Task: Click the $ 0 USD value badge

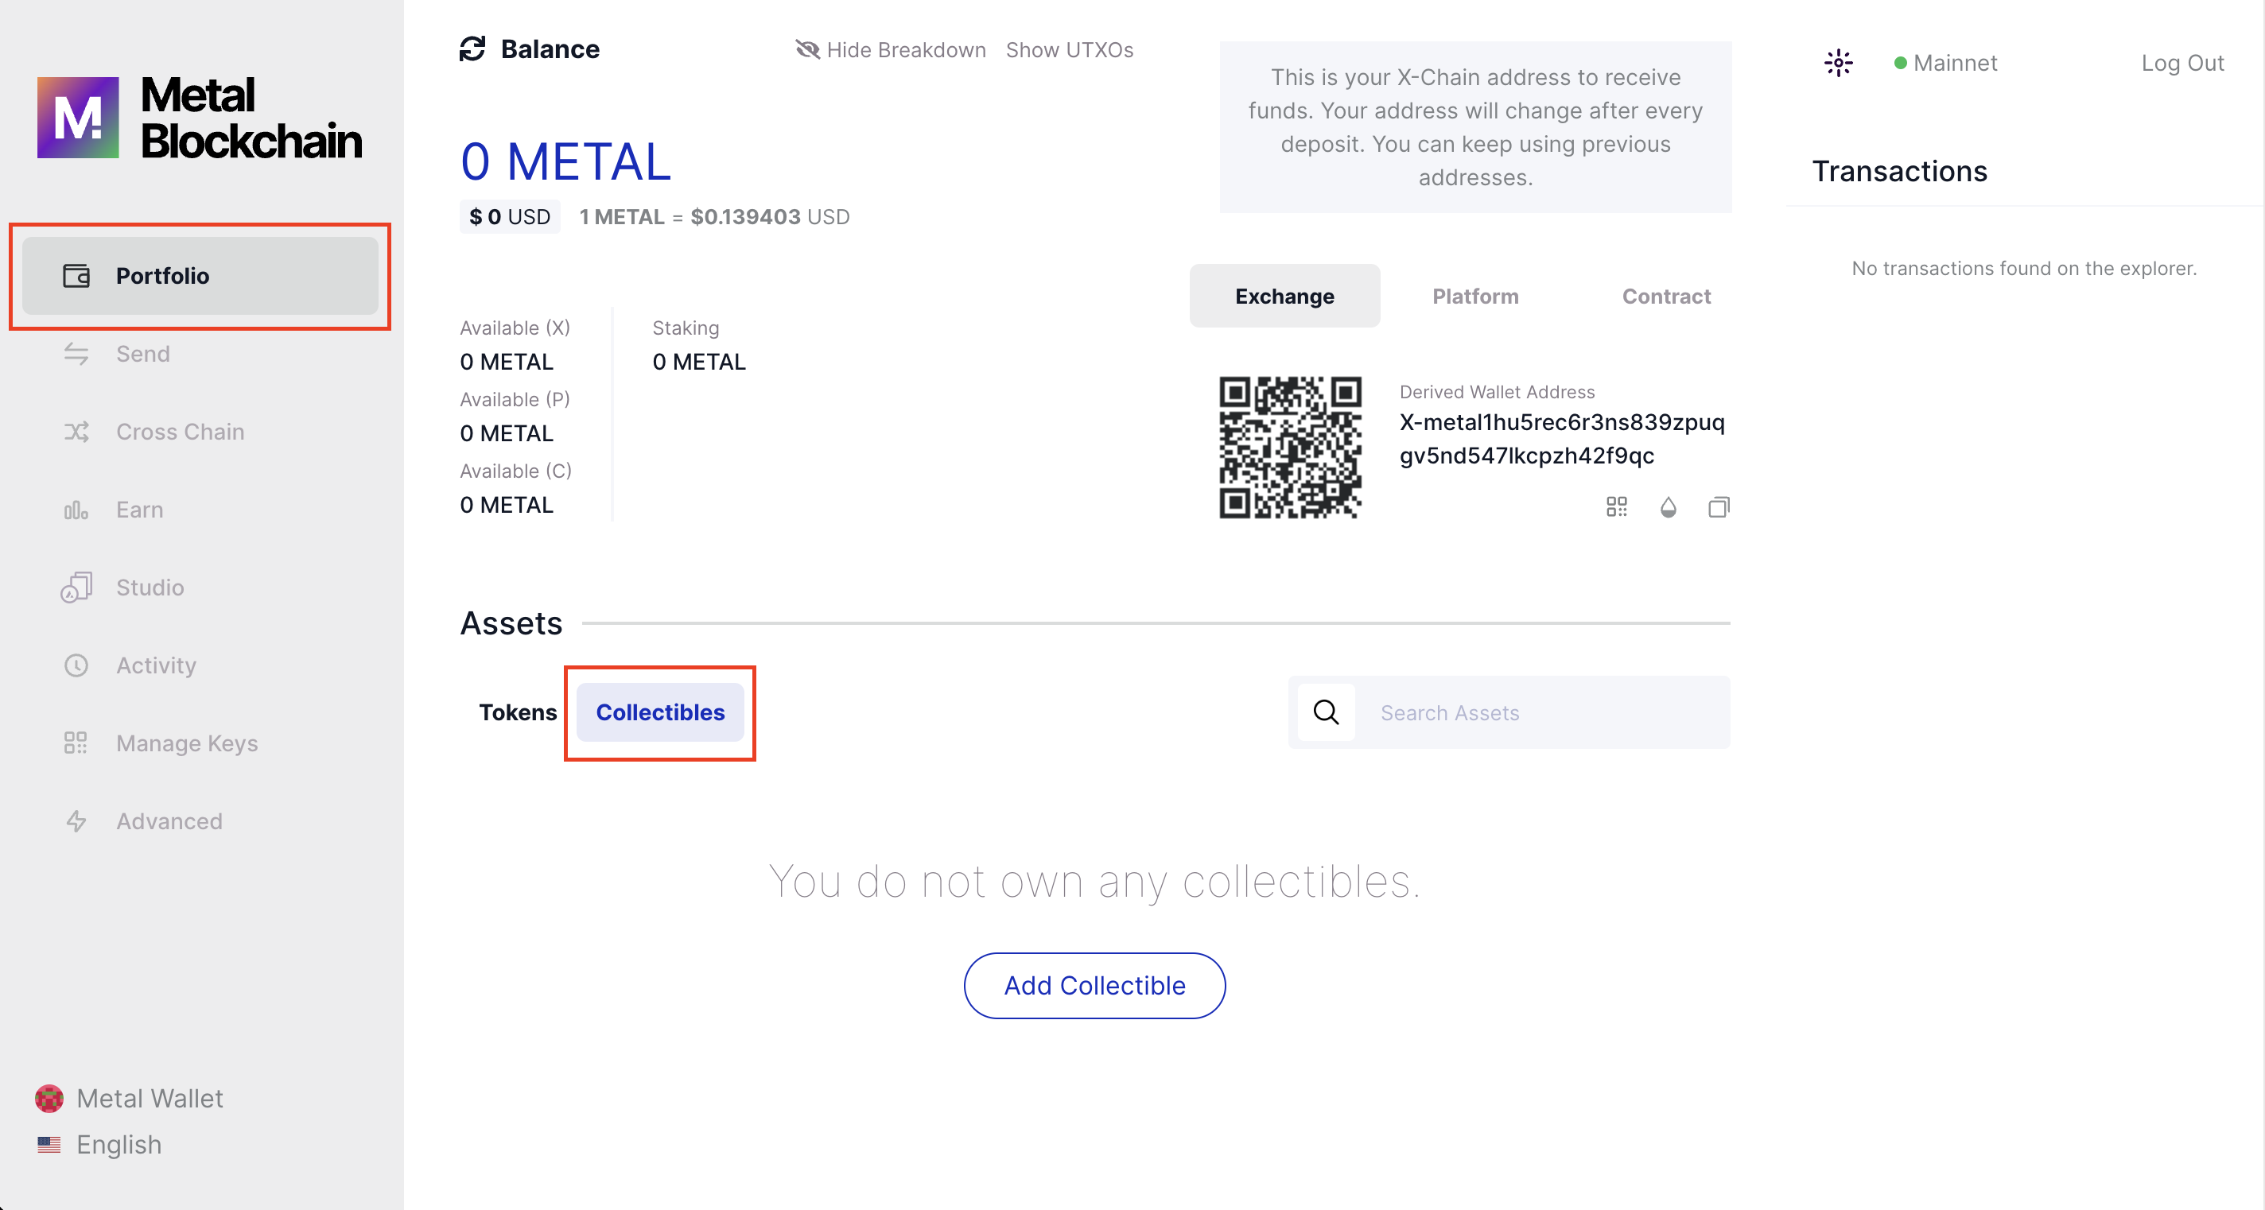Action: coord(510,217)
